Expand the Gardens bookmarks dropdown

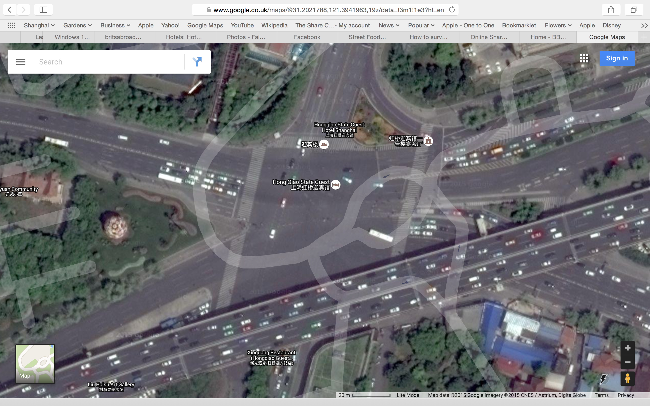pyautogui.click(x=77, y=25)
